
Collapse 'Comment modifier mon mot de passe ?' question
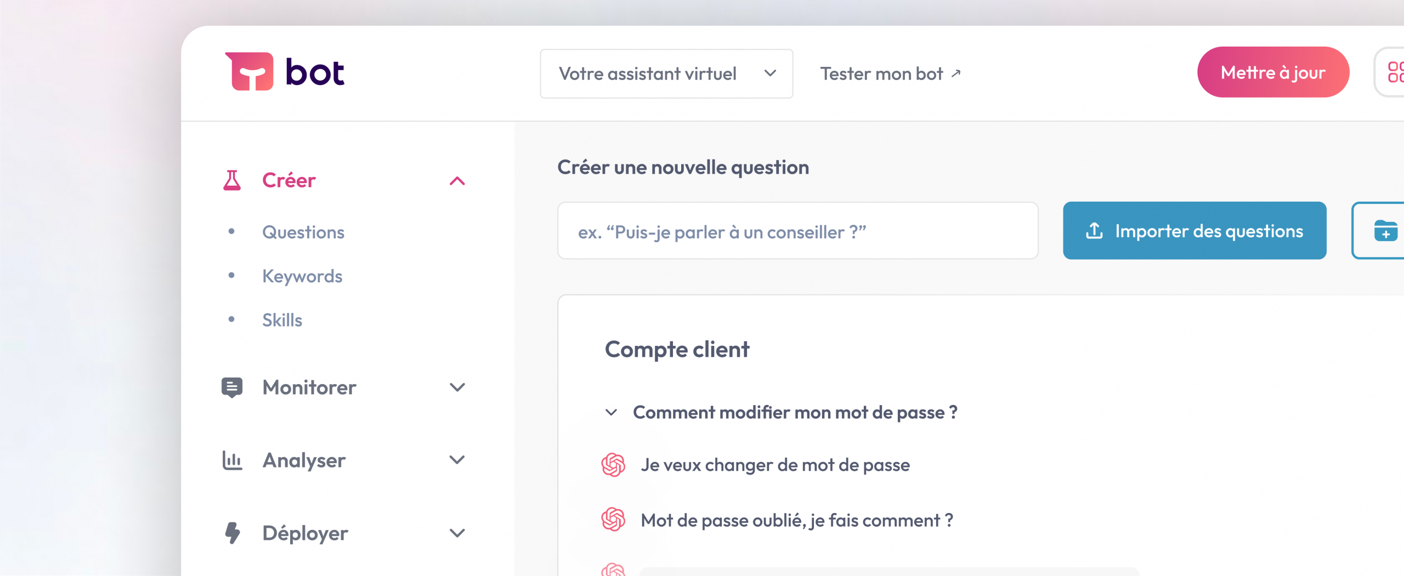point(611,412)
